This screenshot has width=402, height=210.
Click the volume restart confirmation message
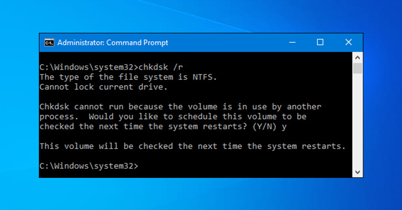(193, 146)
